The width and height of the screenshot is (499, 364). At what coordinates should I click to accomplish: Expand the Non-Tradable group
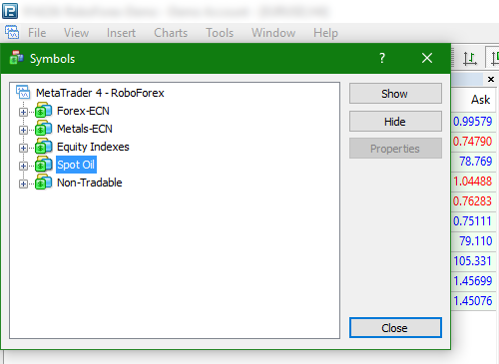coord(23,183)
